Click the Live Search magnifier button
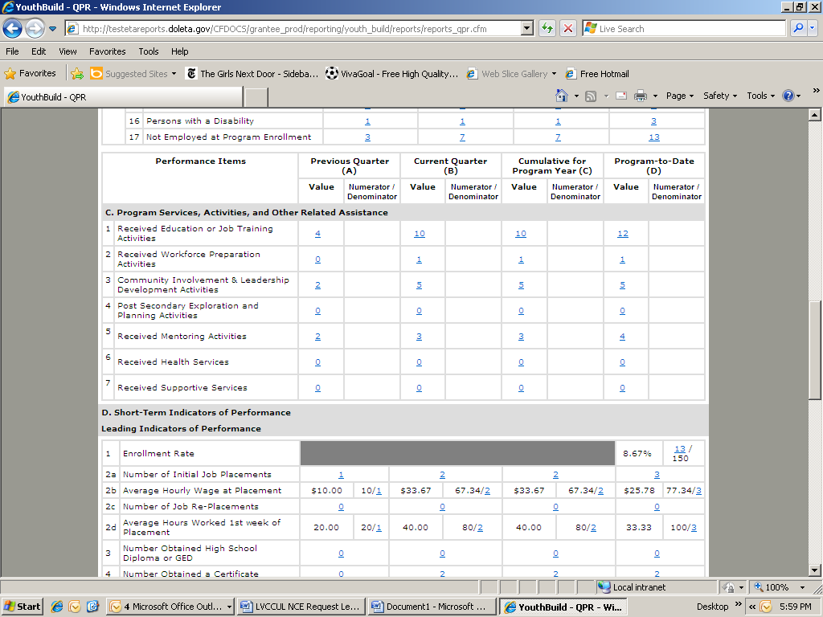823x617 pixels. pyautogui.click(x=798, y=28)
